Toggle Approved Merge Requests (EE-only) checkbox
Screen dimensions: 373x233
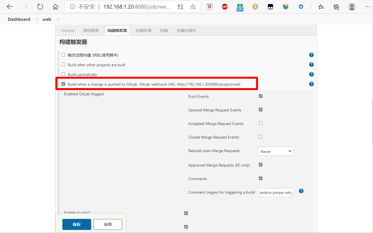click(x=260, y=165)
